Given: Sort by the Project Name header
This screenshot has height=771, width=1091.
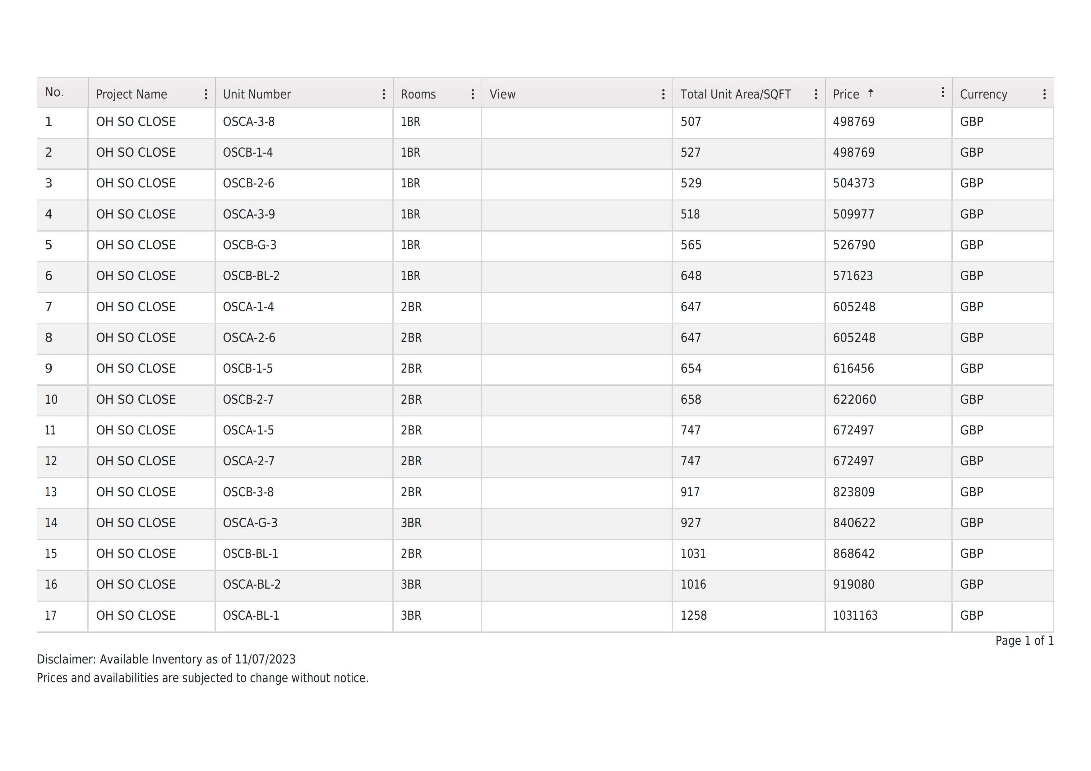Looking at the screenshot, I should pyautogui.click(x=131, y=94).
